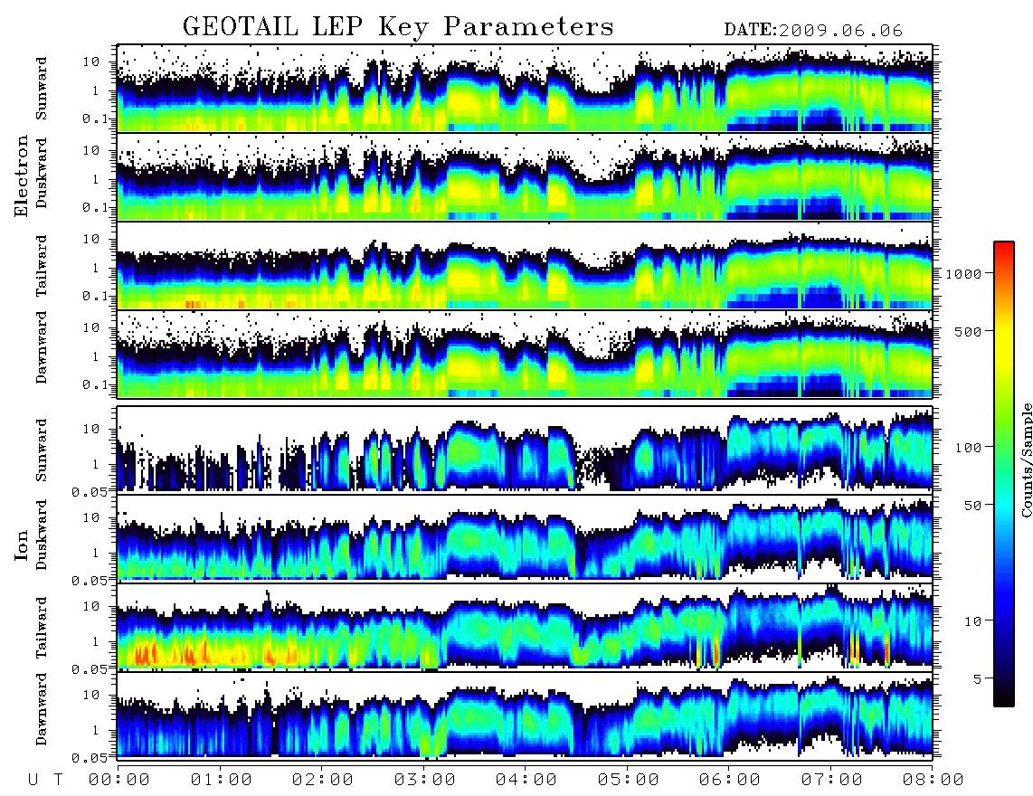The height and width of the screenshot is (796, 1033).
Task: Click the Ion Dawnward panel label
Action: [42, 709]
